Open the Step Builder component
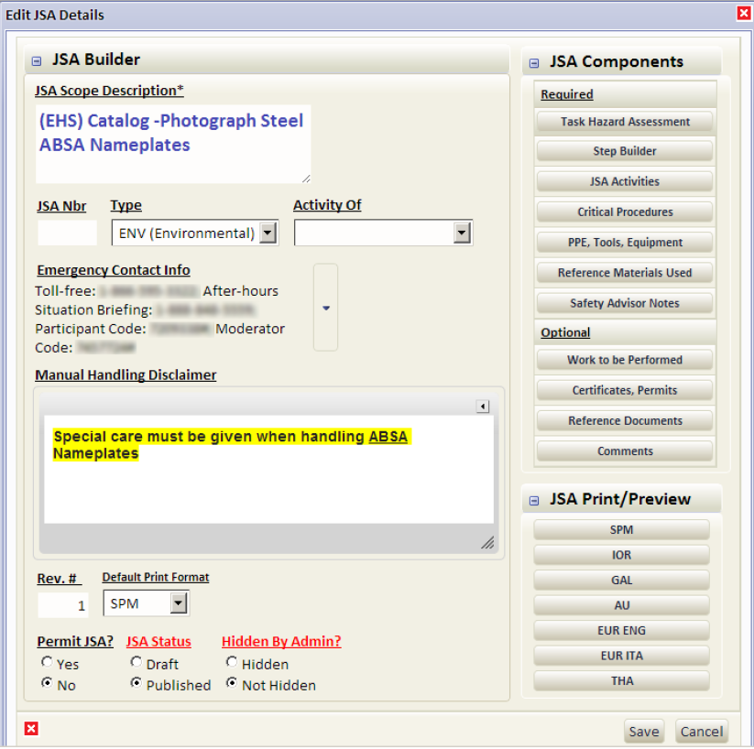Viewport: 754px width, 749px height. pos(625,151)
